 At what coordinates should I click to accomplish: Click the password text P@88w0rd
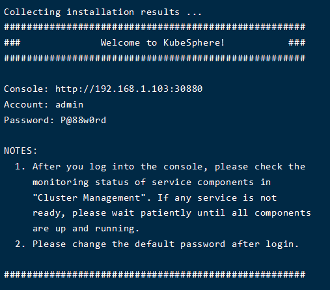point(83,120)
